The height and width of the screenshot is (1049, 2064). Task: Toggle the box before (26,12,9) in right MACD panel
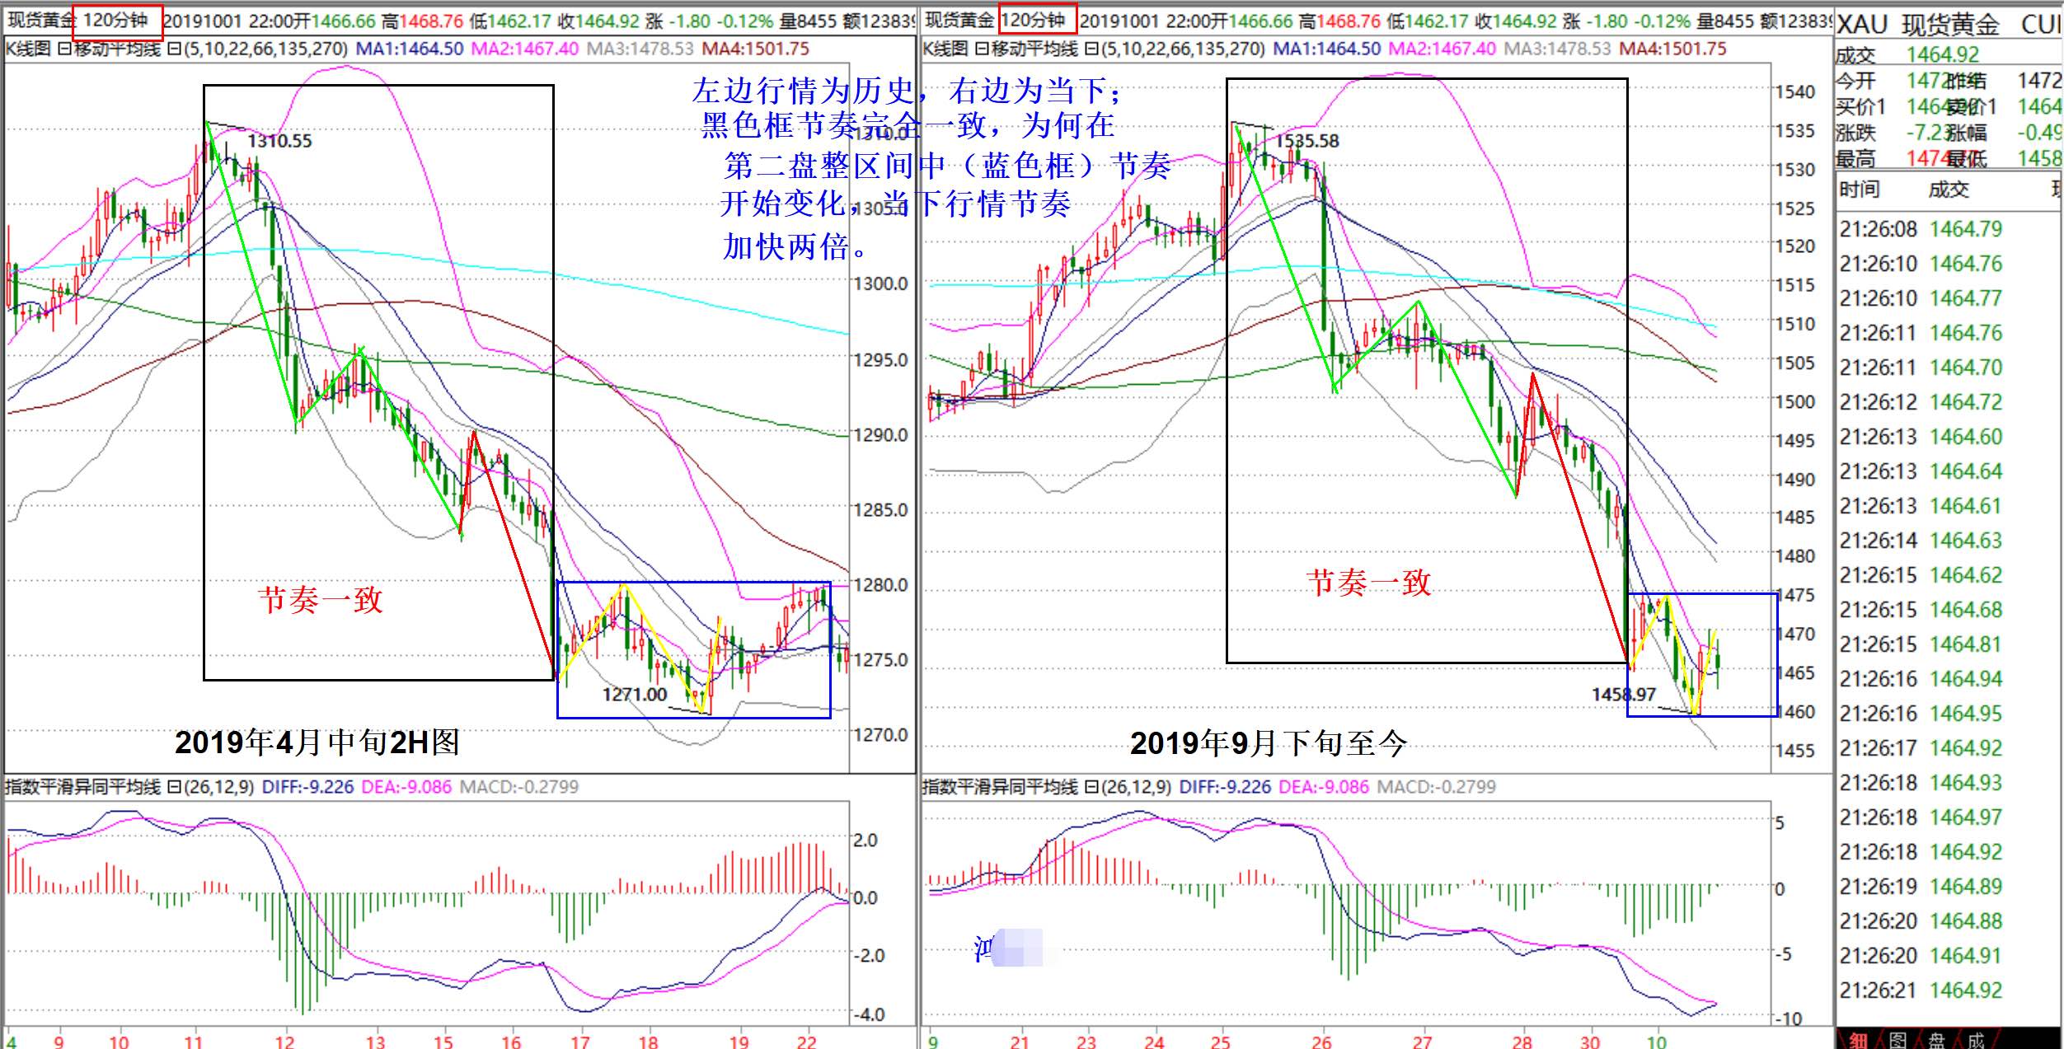[x=1091, y=787]
